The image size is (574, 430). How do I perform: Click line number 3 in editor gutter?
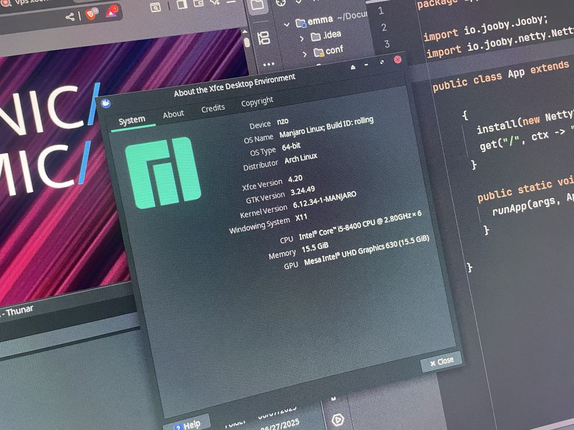[x=387, y=44]
